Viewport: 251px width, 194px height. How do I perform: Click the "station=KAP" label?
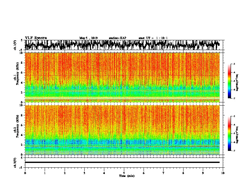pos(118,38)
